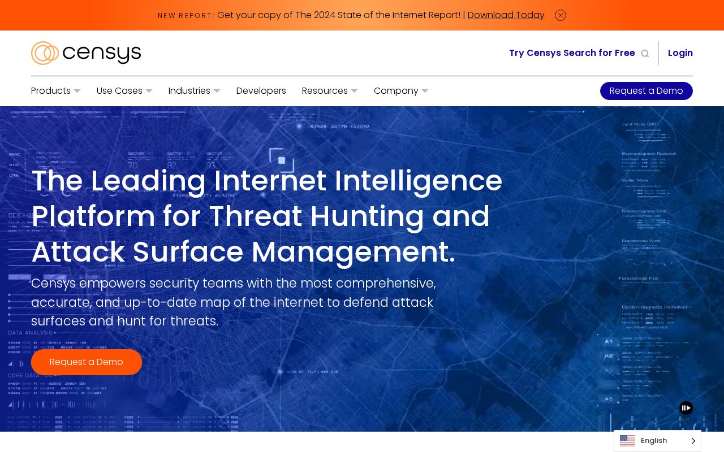Open Try Censys Search for Free
Screen dimensions: 724x452
click(572, 53)
